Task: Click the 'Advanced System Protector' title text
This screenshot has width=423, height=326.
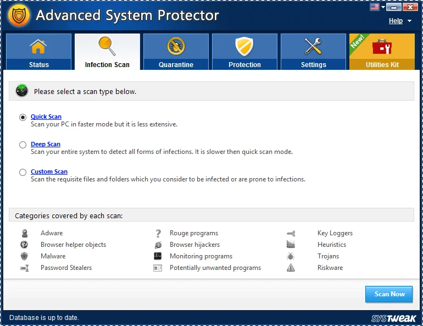Action: coord(127,15)
